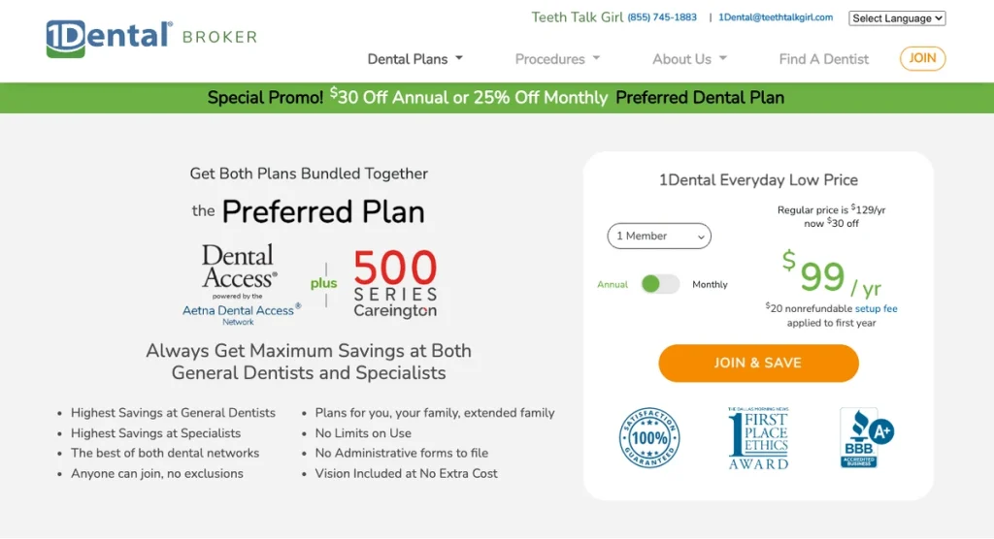This screenshot has height=539, width=994.
Task: Open the Select Language dropdown
Action: tap(897, 18)
